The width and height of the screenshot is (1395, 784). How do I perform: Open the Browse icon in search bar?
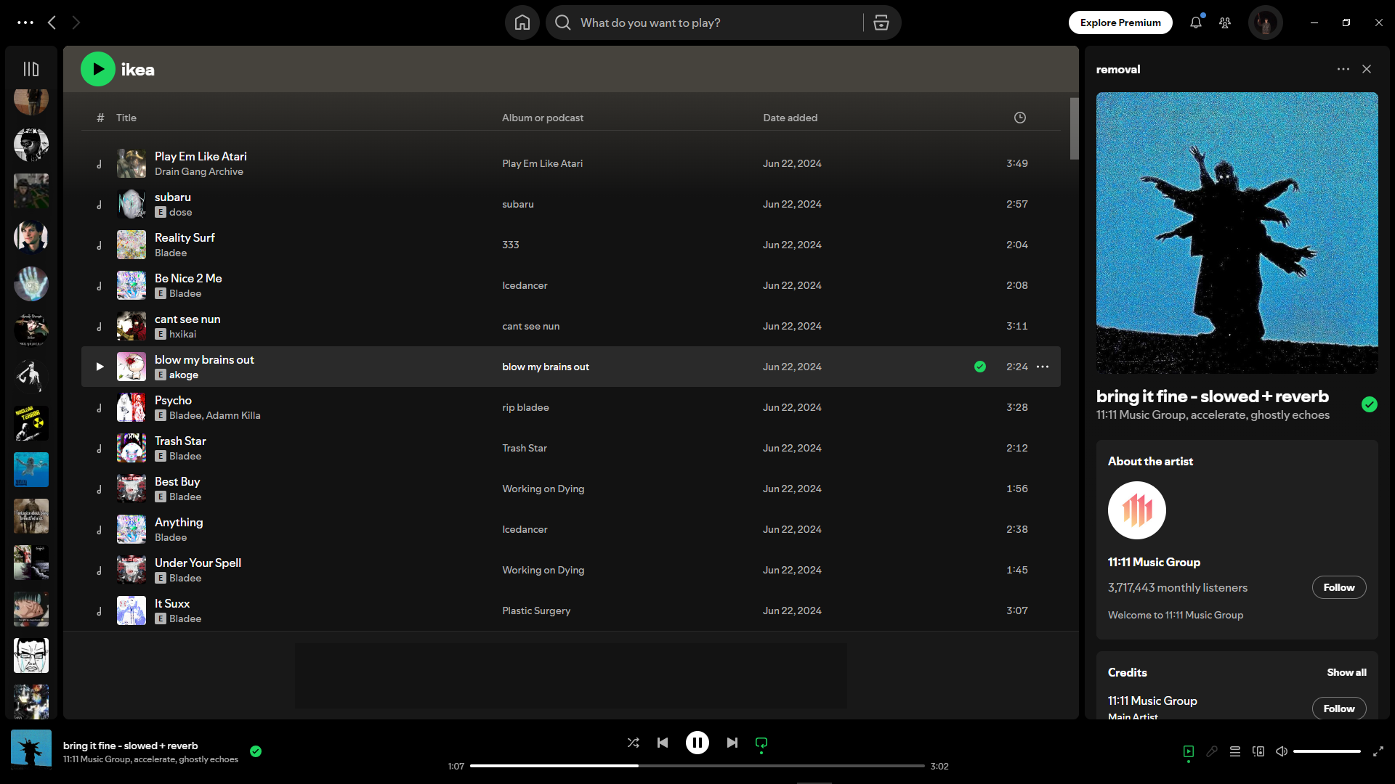(881, 23)
